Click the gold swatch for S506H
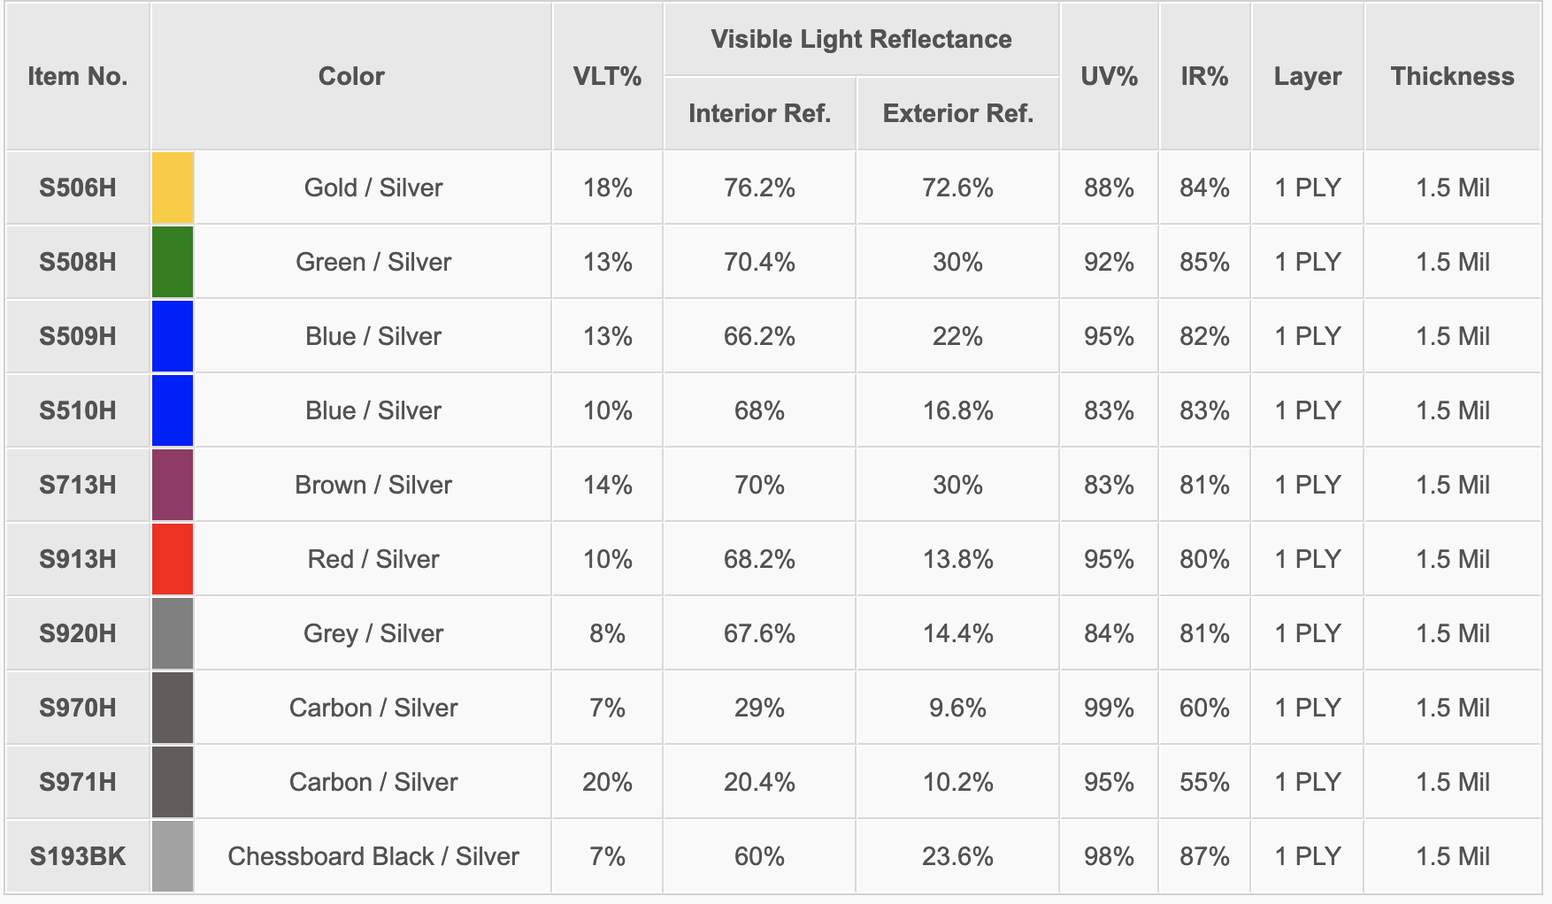 point(173,188)
